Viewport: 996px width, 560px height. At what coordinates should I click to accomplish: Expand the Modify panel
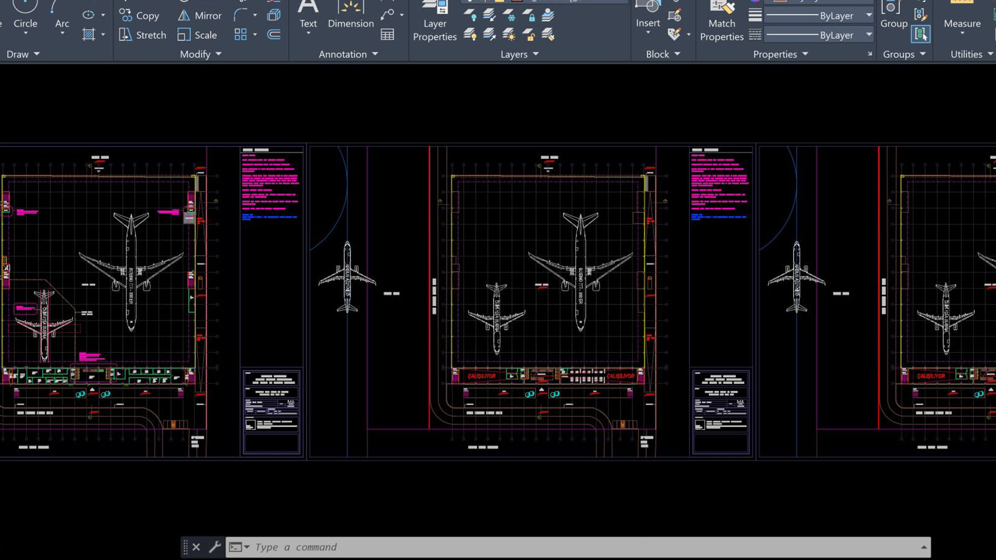tap(200, 54)
